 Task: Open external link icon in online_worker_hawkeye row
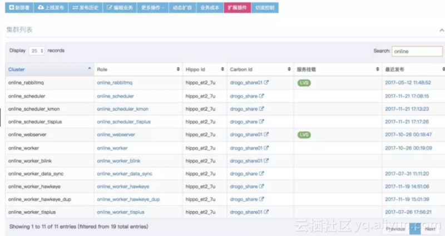pyautogui.click(x=261, y=187)
